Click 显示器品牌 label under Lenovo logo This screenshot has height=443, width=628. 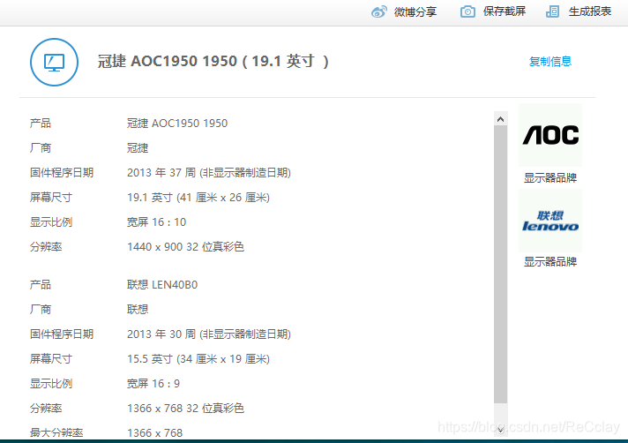[x=550, y=262]
